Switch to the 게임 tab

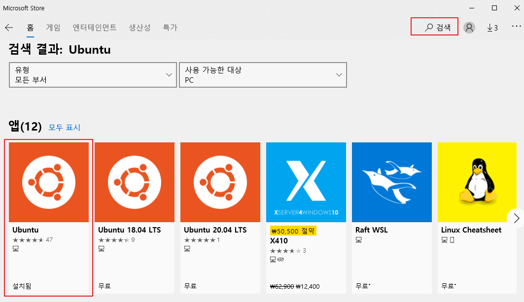pos(53,28)
